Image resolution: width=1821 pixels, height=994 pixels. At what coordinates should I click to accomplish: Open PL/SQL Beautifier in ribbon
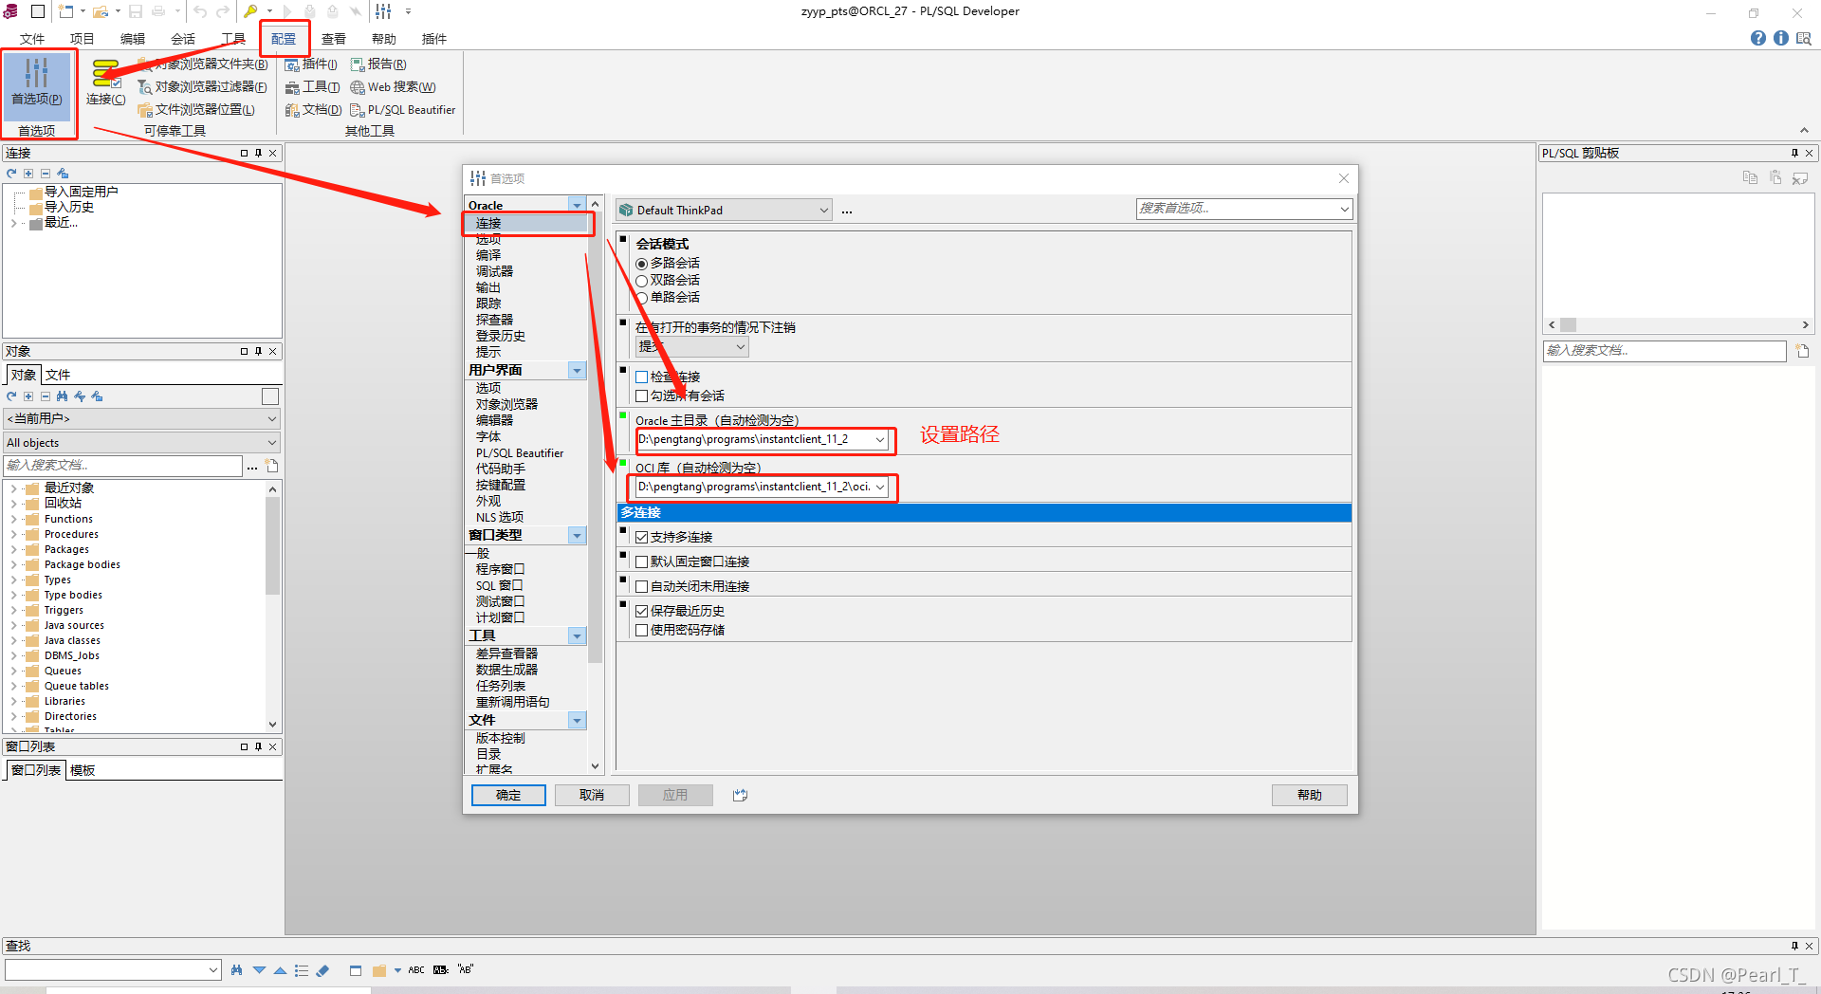coord(403,109)
